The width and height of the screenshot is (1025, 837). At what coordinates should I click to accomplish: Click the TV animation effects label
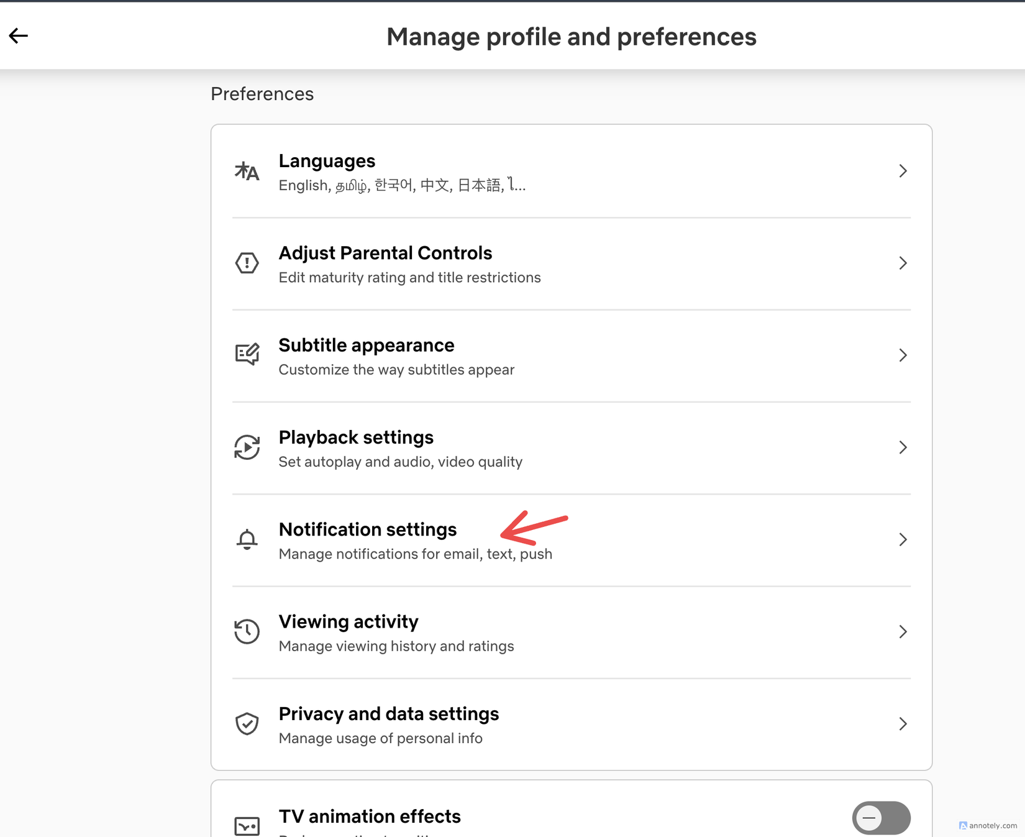[x=370, y=816]
